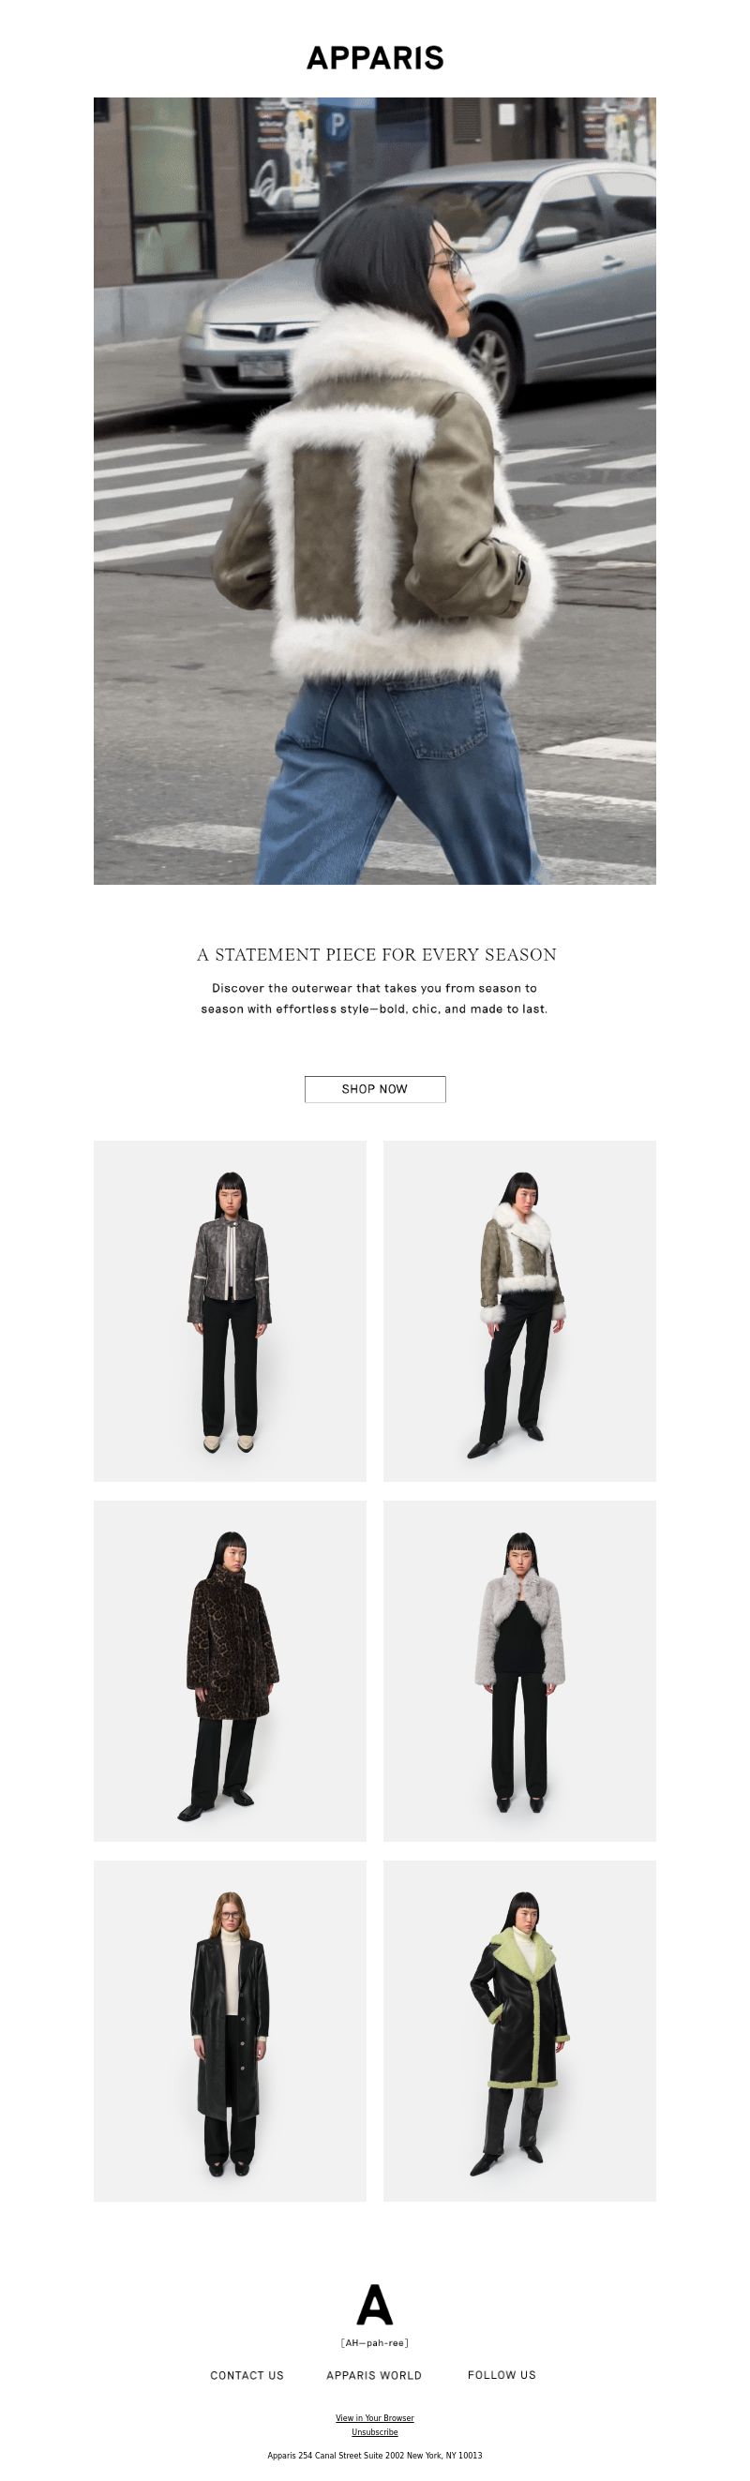Click the AH-pah-ree pronunciation text
Image resolution: width=750 pixels, height=2481 pixels.
coord(374,2342)
